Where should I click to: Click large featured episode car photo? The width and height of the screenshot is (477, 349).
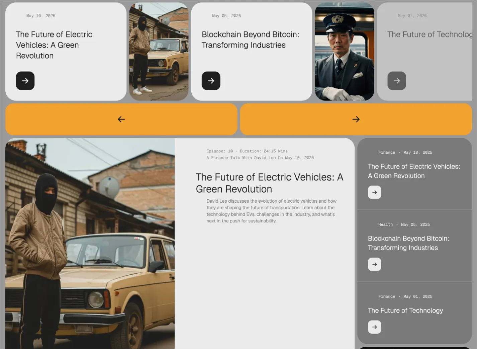pyautogui.click(x=90, y=243)
